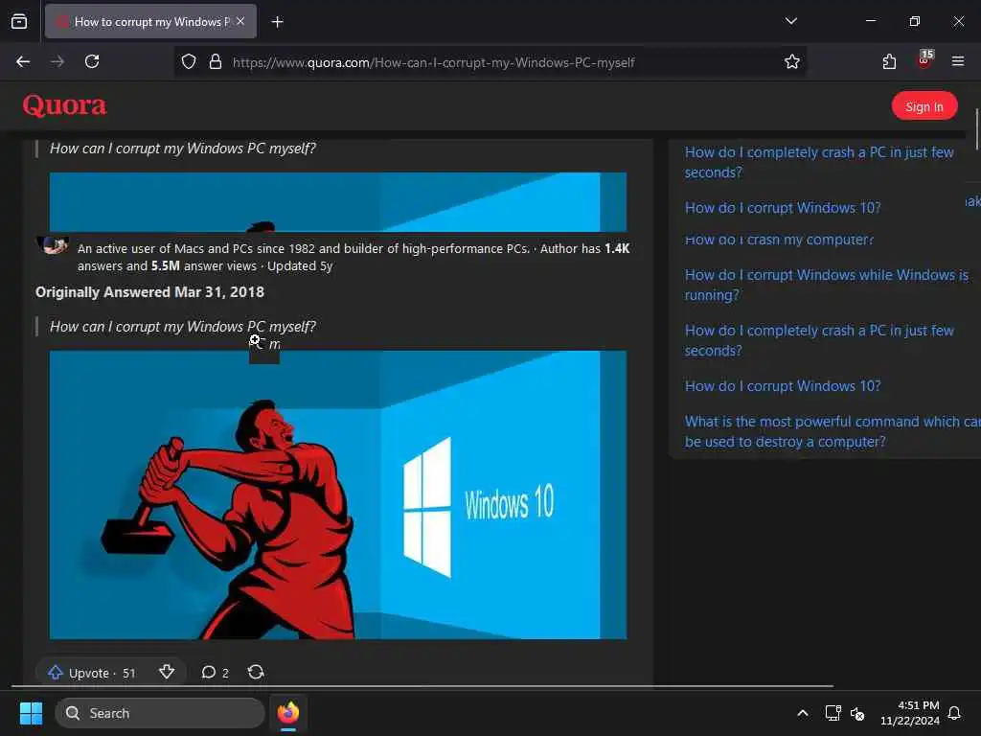Click the 'Updated 5y' timestamp
The image size is (981, 736).
[300, 266]
